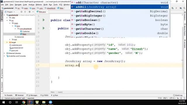Open the Database side tool window
Screen dimensions: 187x105
pyautogui.click(x=185, y=16)
